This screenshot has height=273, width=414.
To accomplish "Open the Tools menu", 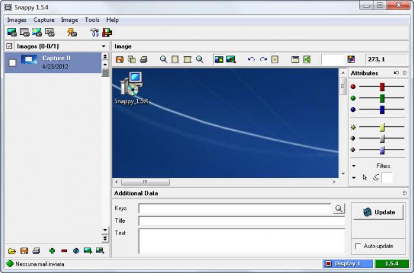I will pos(92,20).
